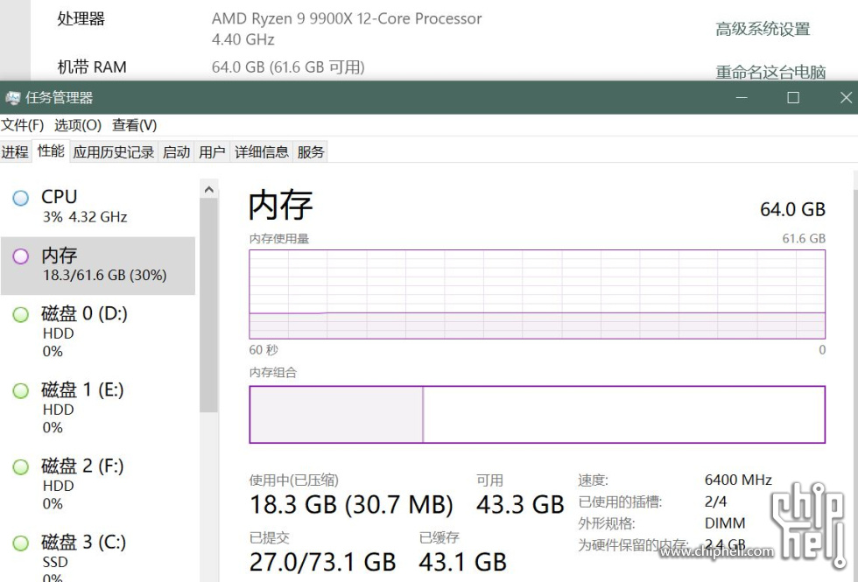Maximize the Task Manager window

click(x=793, y=98)
